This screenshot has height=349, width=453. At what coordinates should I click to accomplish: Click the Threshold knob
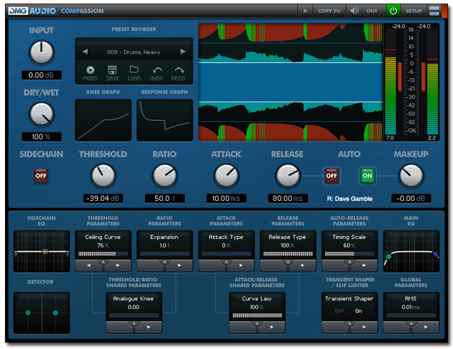tap(103, 176)
